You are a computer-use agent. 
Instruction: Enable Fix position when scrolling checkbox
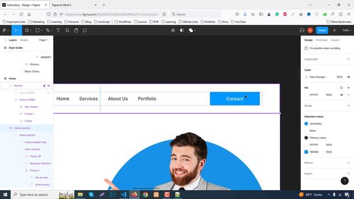(x=306, y=48)
